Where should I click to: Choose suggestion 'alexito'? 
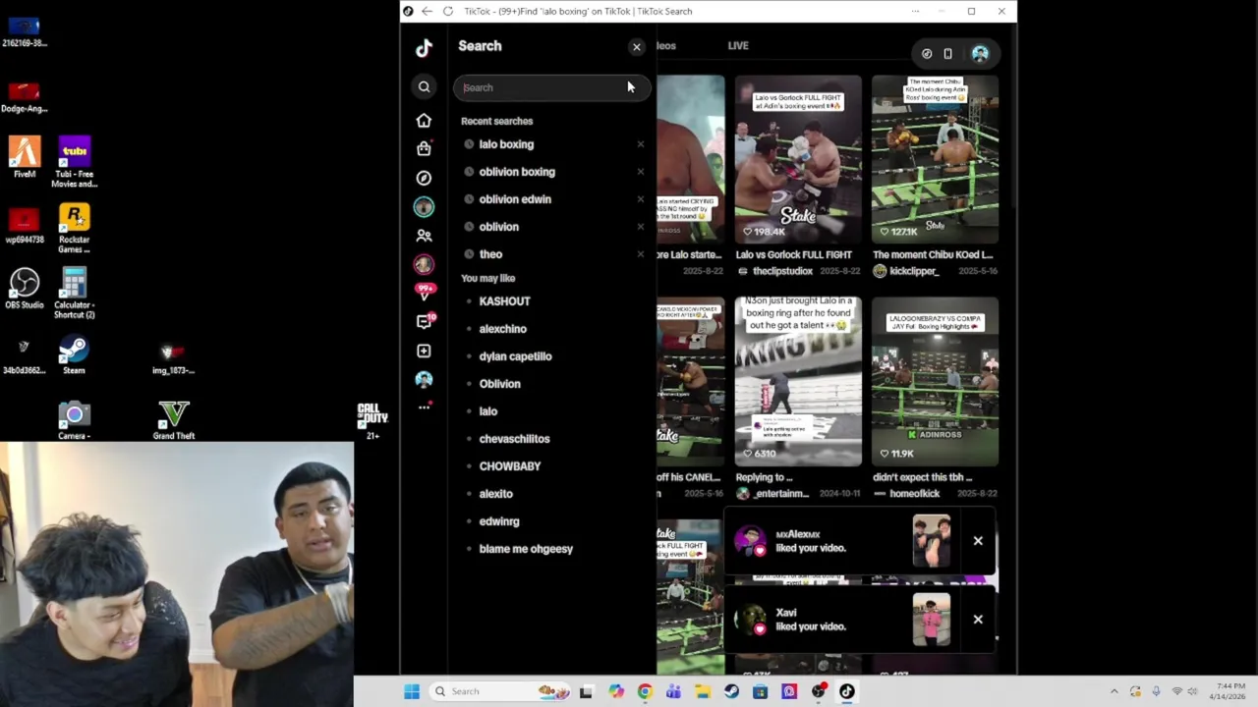click(495, 494)
